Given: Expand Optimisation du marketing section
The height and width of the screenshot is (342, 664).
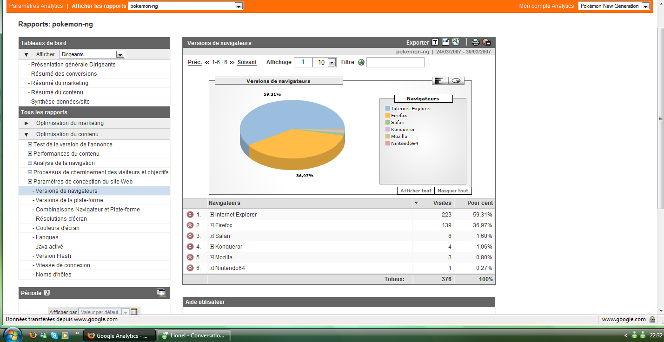Looking at the screenshot, I should tap(27, 123).
